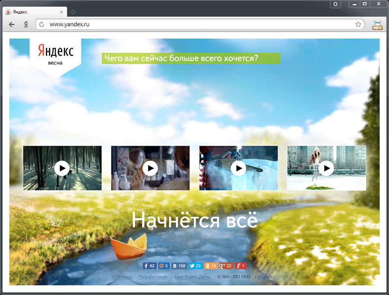The image size is (389, 295).
Task: Open the Помощь link in footer
Action: [124, 277]
